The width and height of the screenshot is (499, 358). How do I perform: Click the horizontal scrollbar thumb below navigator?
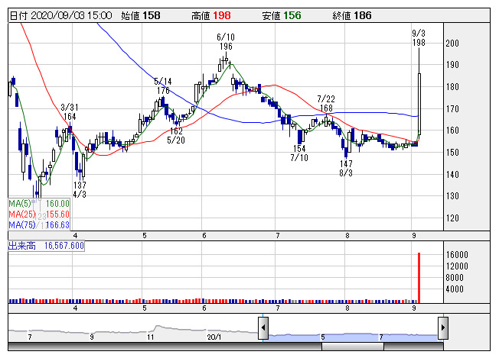pos(352,347)
